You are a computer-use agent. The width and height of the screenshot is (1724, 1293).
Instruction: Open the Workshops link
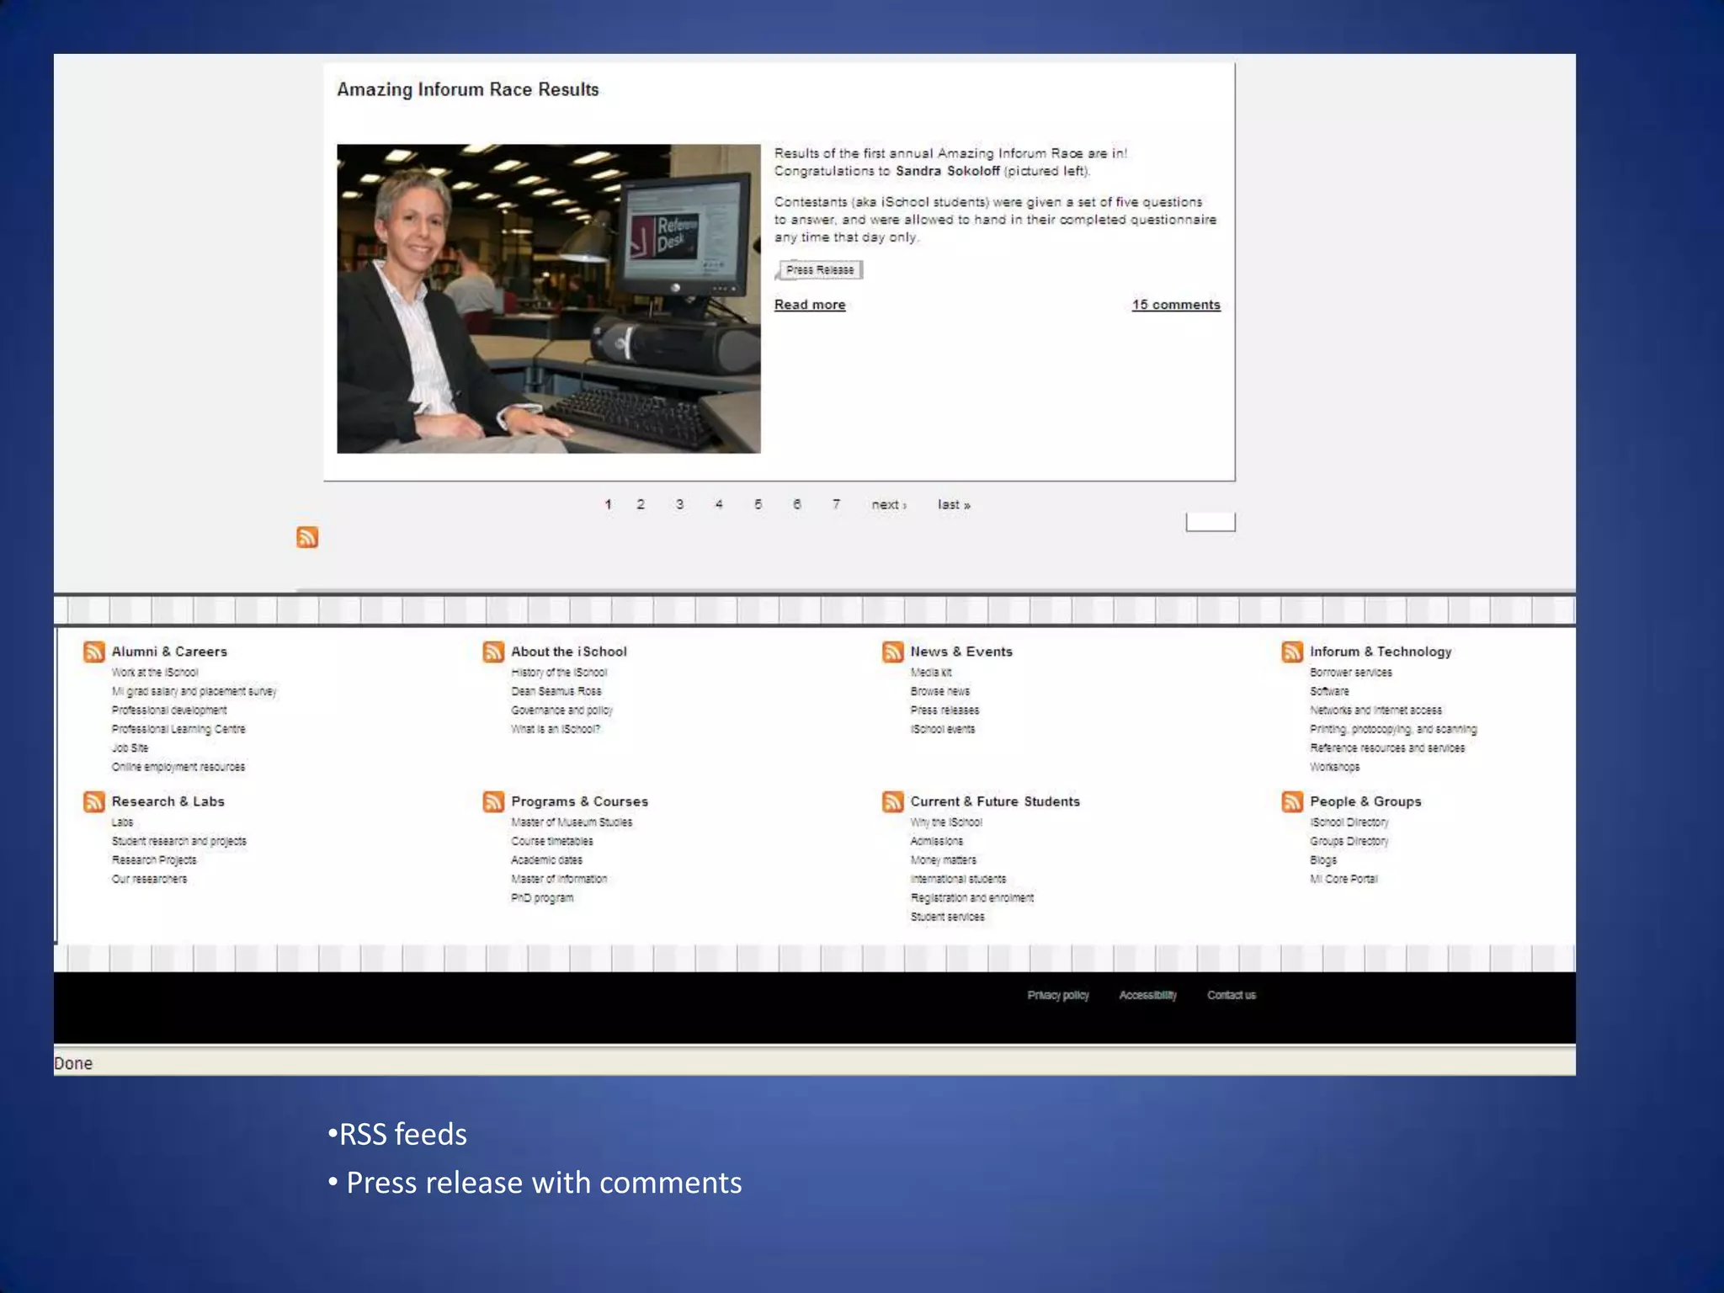click(x=1334, y=767)
